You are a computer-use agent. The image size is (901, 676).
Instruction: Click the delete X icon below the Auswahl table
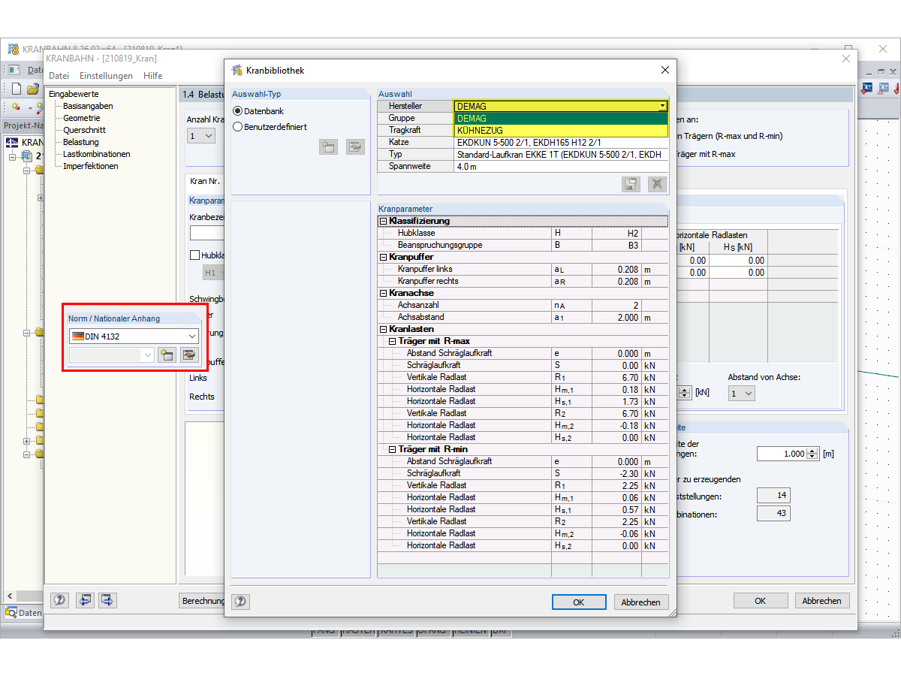tap(657, 184)
